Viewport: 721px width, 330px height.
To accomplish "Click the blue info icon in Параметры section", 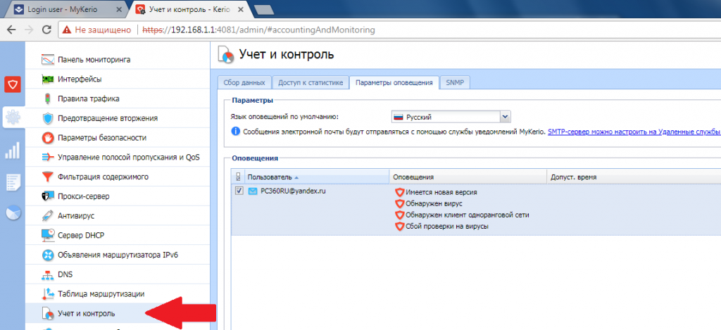I will point(235,132).
